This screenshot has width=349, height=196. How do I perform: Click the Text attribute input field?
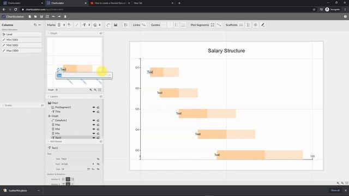tap(79, 159)
